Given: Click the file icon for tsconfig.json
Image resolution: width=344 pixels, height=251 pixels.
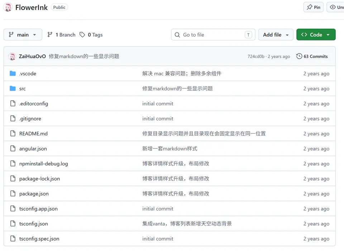Looking at the screenshot, I should pyautogui.click(x=13, y=224).
